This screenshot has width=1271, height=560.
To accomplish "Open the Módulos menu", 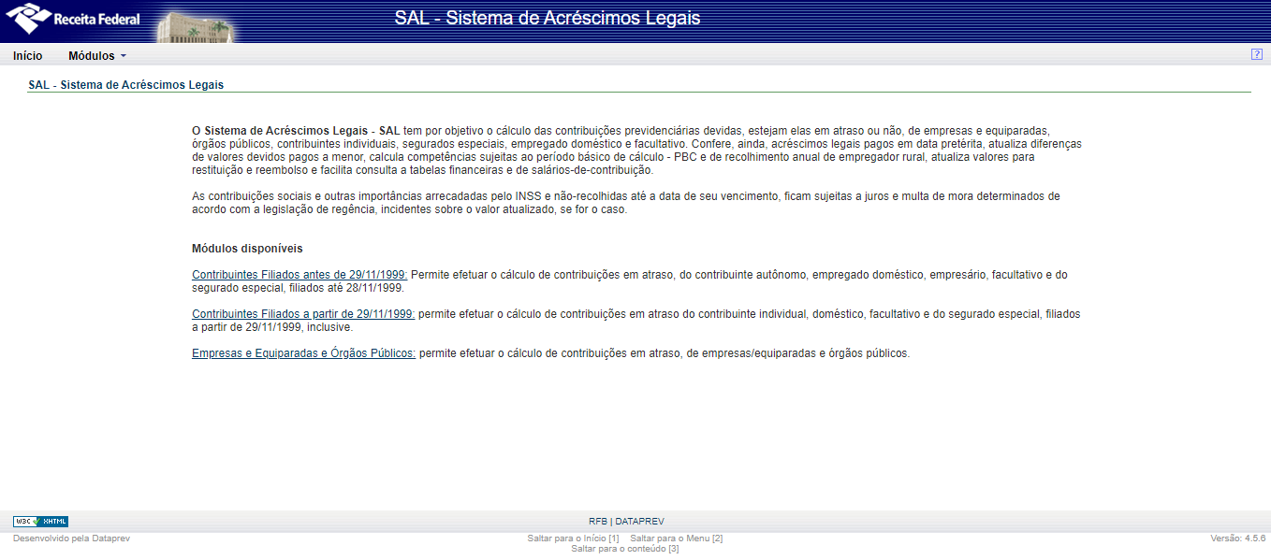I will pyautogui.click(x=92, y=56).
